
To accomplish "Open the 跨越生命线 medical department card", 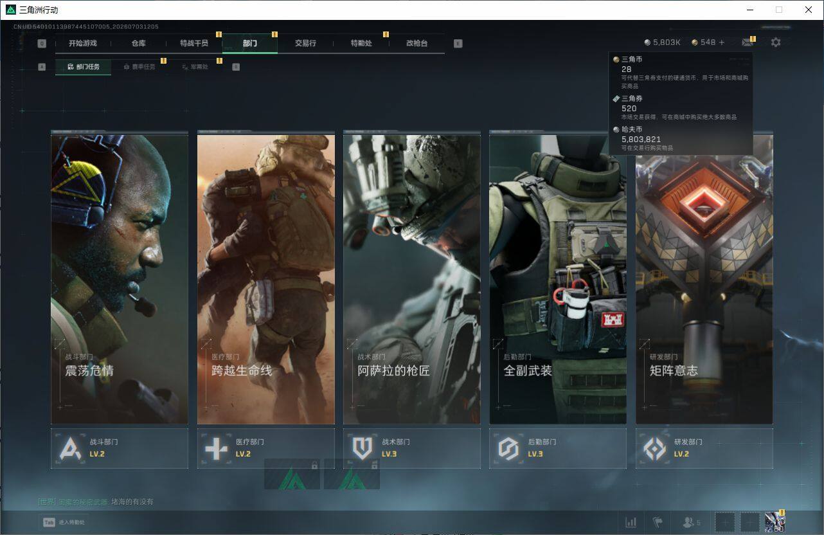I will pos(266,278).
